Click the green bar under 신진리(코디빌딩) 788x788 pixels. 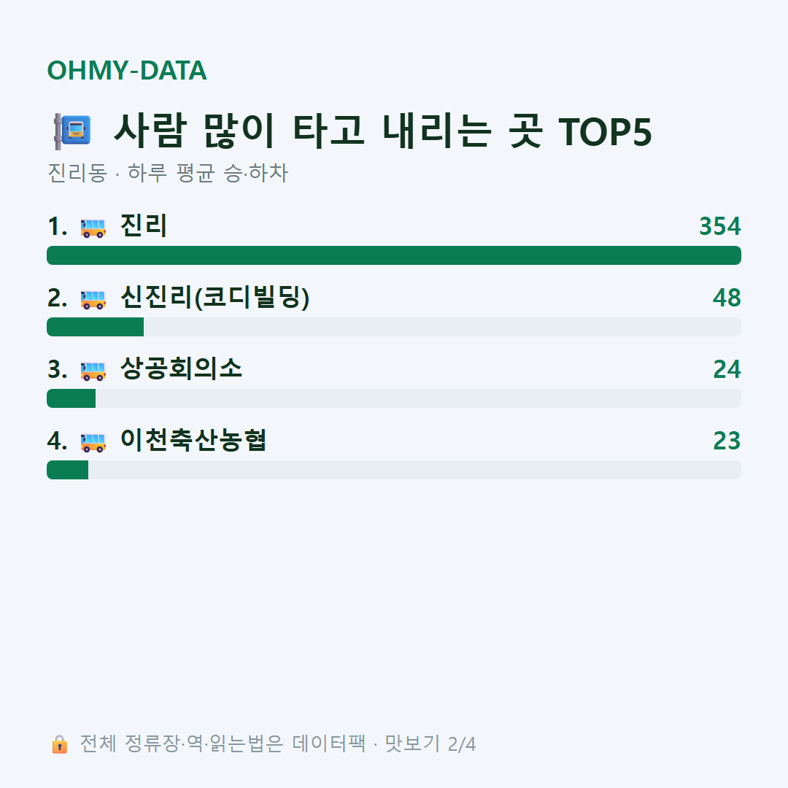(96, 327)
